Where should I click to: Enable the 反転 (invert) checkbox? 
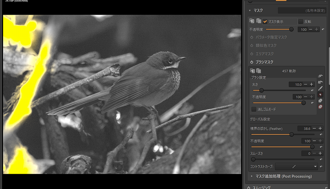pos(301,21)
